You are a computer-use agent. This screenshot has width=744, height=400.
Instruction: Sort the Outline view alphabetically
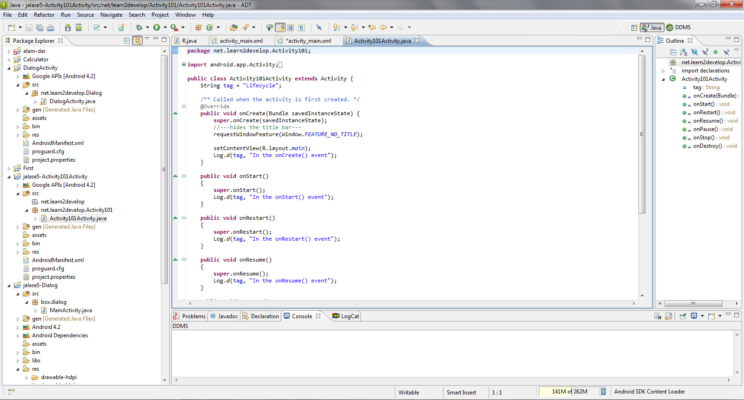coord(683,52)
